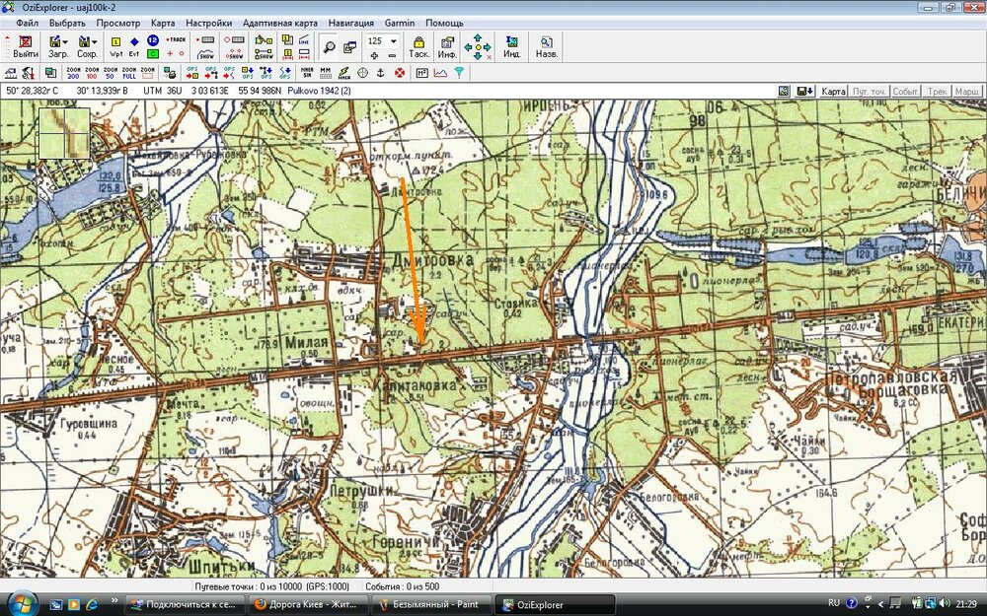Image resolution: width=987 pixels, height=616 pixels.
Task: Click the Карта button on the status bar
Action: [834, 91]
